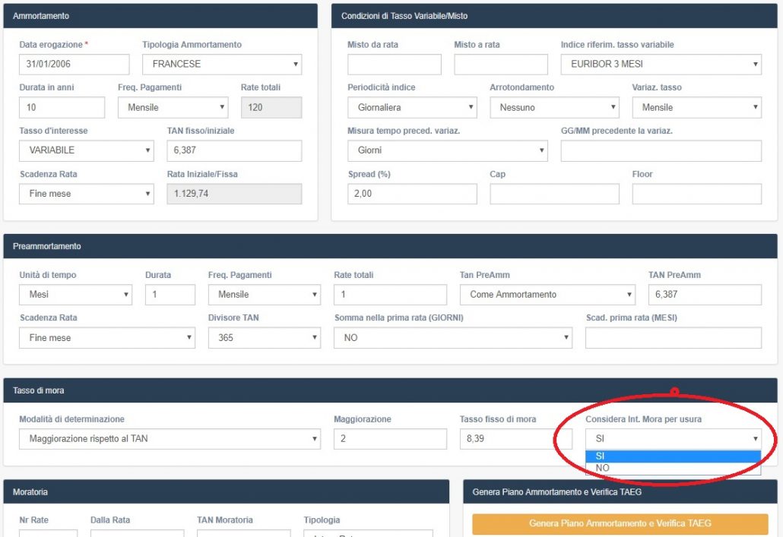
Task: Open the Variaz. tasso dropdown
Action: [x=696, y=107]
